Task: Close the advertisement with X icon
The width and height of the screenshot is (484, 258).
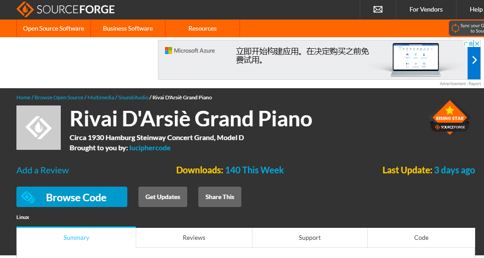Action: click(477, 44)
